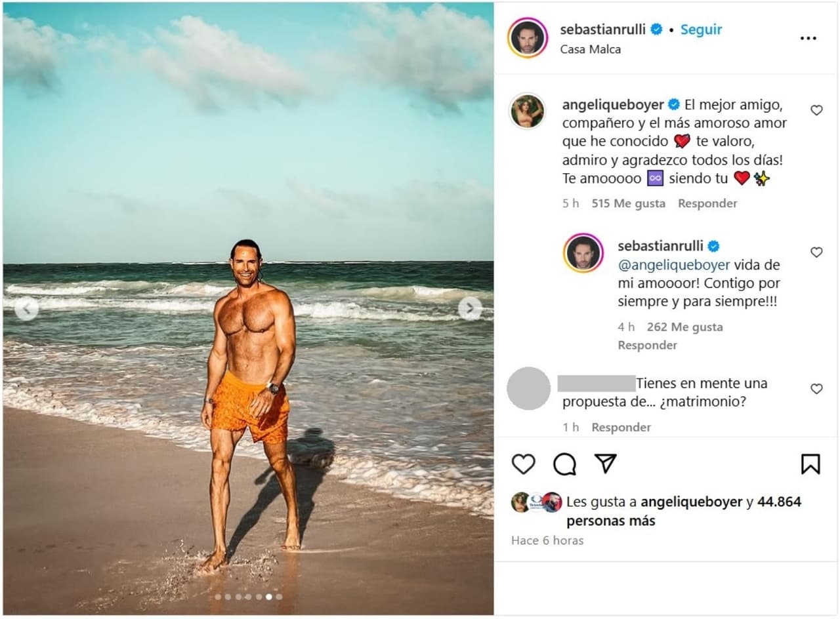Open comments via the speech bubble icon
Image resolution: width=840 pixels, height=619 pixels.
click(x=564, y=464)
